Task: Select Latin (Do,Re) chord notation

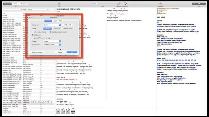Action: tap(56, 29)
